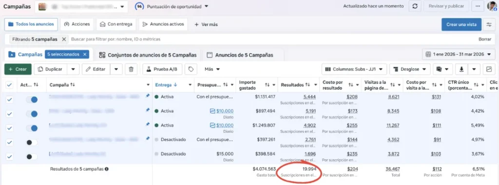Click the budget chart icon in the $897.494 row

(212, 111)
